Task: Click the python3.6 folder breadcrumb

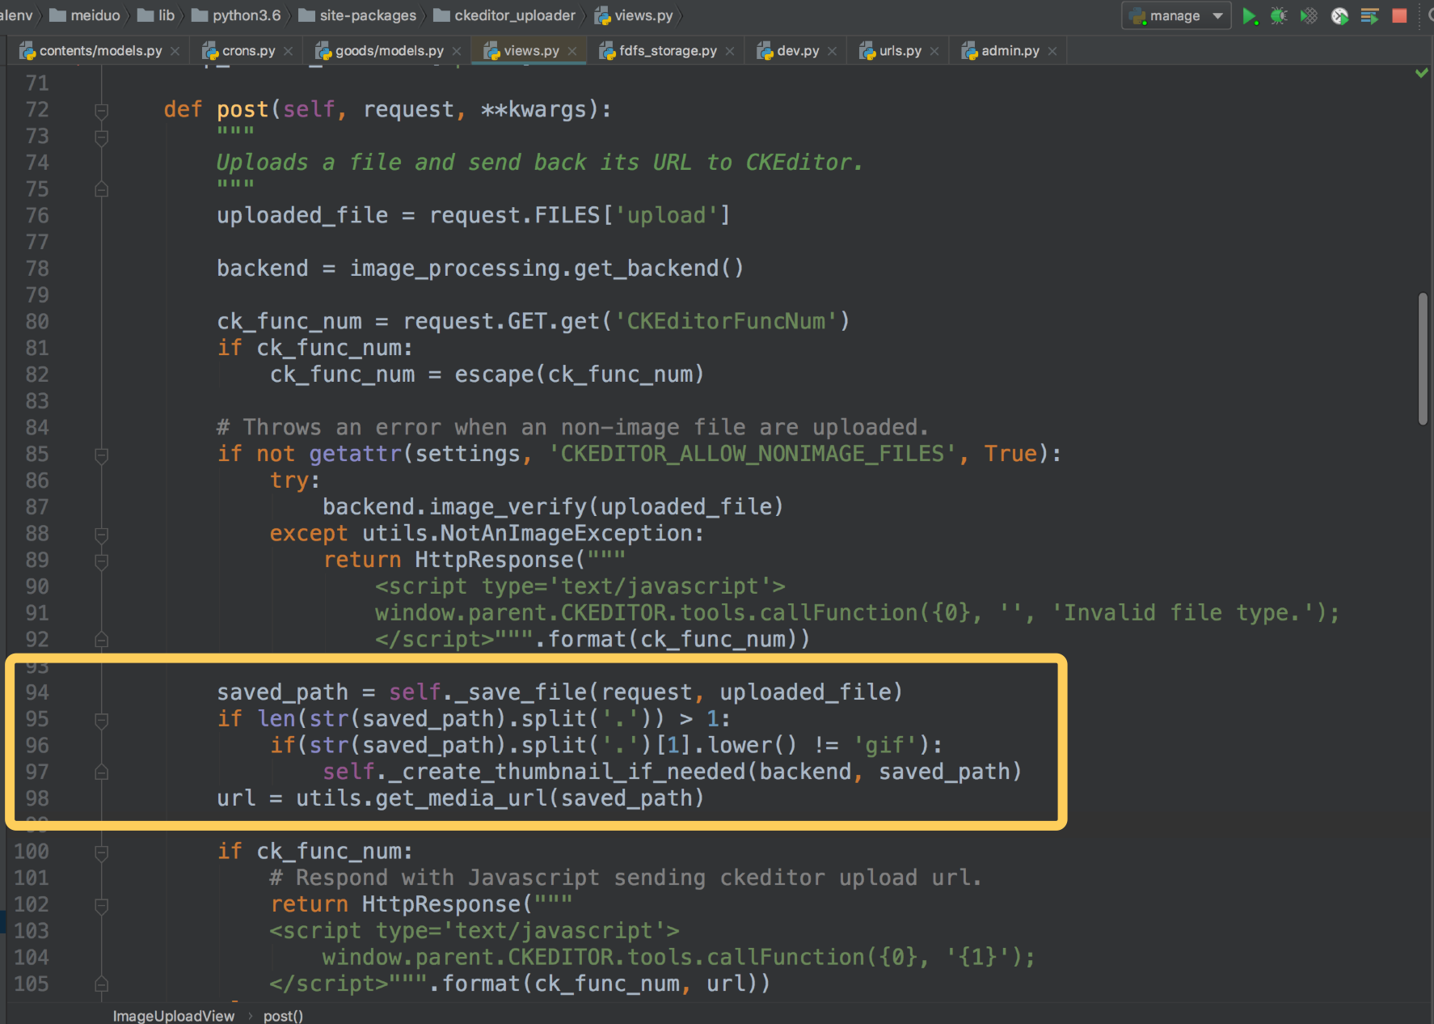Action: [x=236, y=15]
